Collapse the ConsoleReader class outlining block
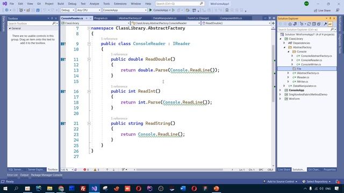 (x=89, y=44)
